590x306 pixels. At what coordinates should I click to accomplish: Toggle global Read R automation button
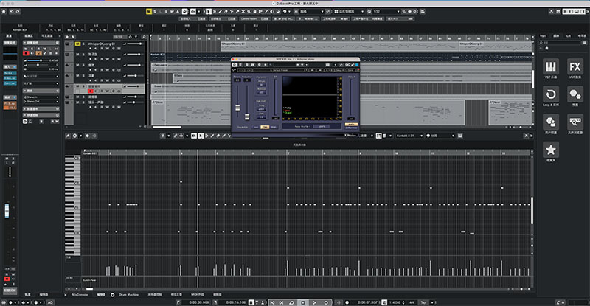pyautogui.click(x=168, y=12)
